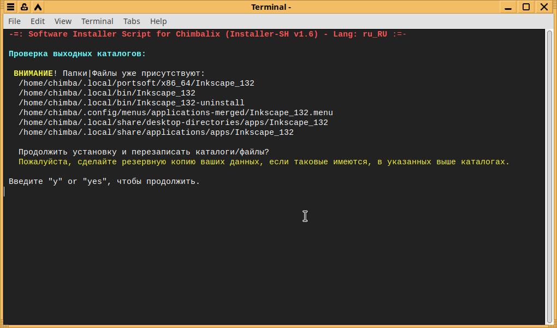This screenshot has width=557, height=328.
Task: Minimize the Terminal window
Action: click(508, 7)
